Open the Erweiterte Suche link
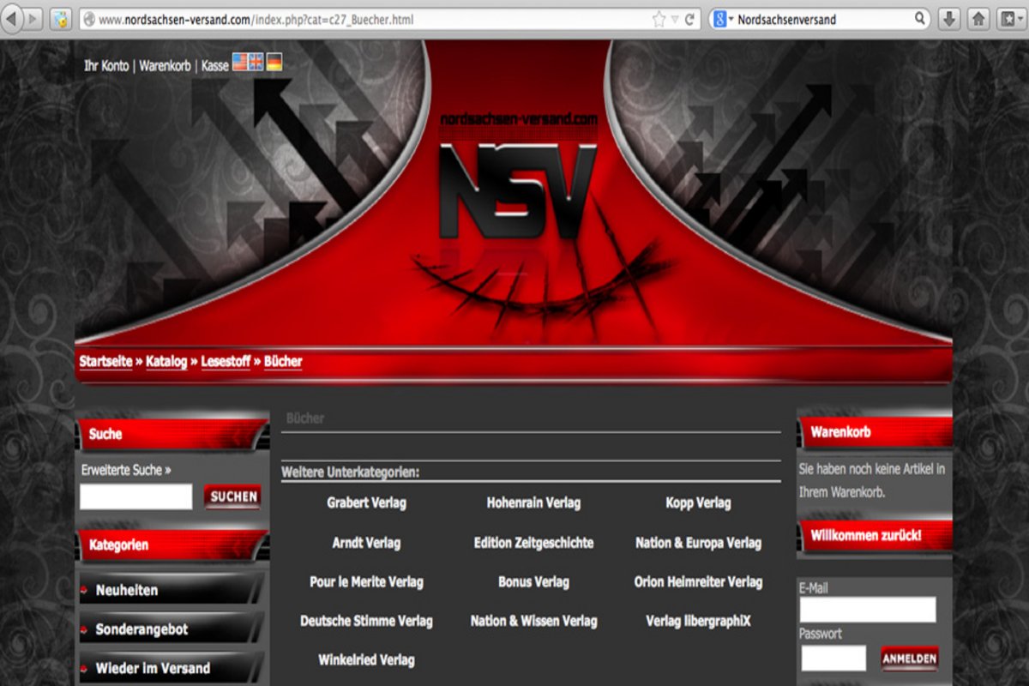This screenshot has height=686, width=1029. click(x=125, y=470)
